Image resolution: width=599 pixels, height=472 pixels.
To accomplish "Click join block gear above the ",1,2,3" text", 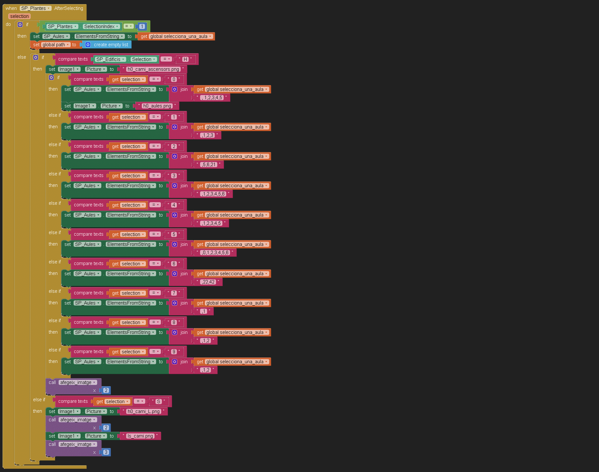I will pos(175,127).
